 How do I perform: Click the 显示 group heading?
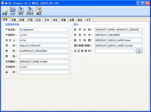tap(76, 25)
